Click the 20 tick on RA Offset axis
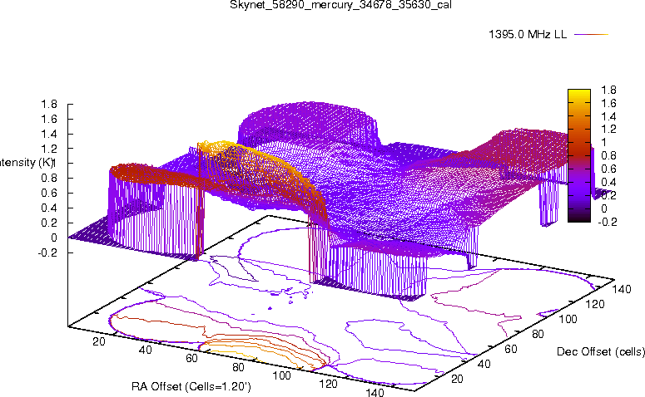Viewport: 645px width, 397px height. point(98,341)
